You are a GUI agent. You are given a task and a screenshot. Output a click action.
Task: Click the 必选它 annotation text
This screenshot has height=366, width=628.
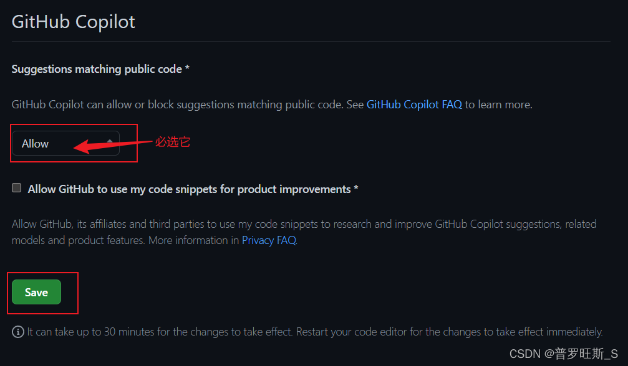tap(172, 142)
